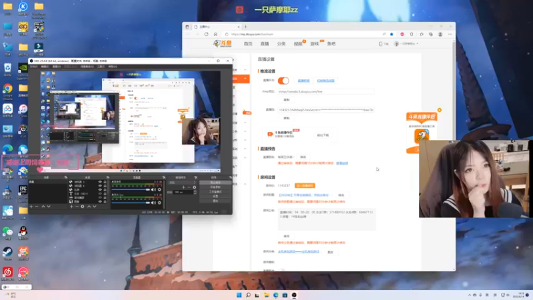Hide the first browser source in OBS

point(100,182)
